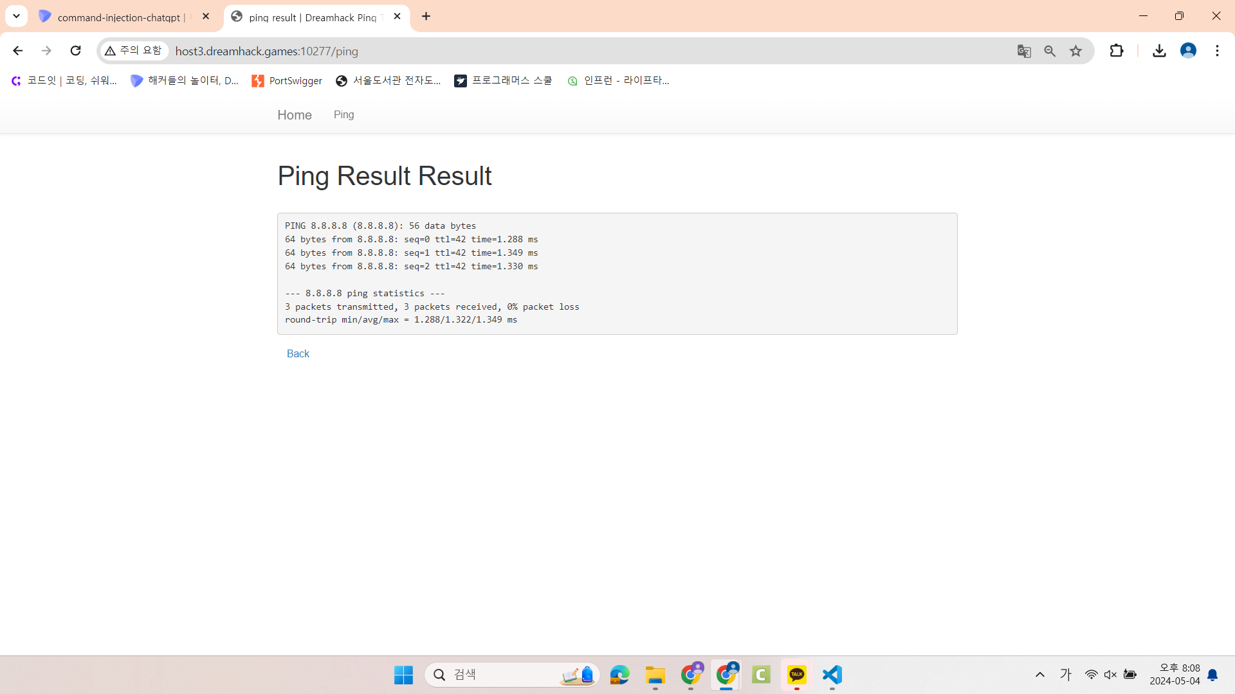
Task: Open the Extensions puzzle icon
Action: (1117, 51)
